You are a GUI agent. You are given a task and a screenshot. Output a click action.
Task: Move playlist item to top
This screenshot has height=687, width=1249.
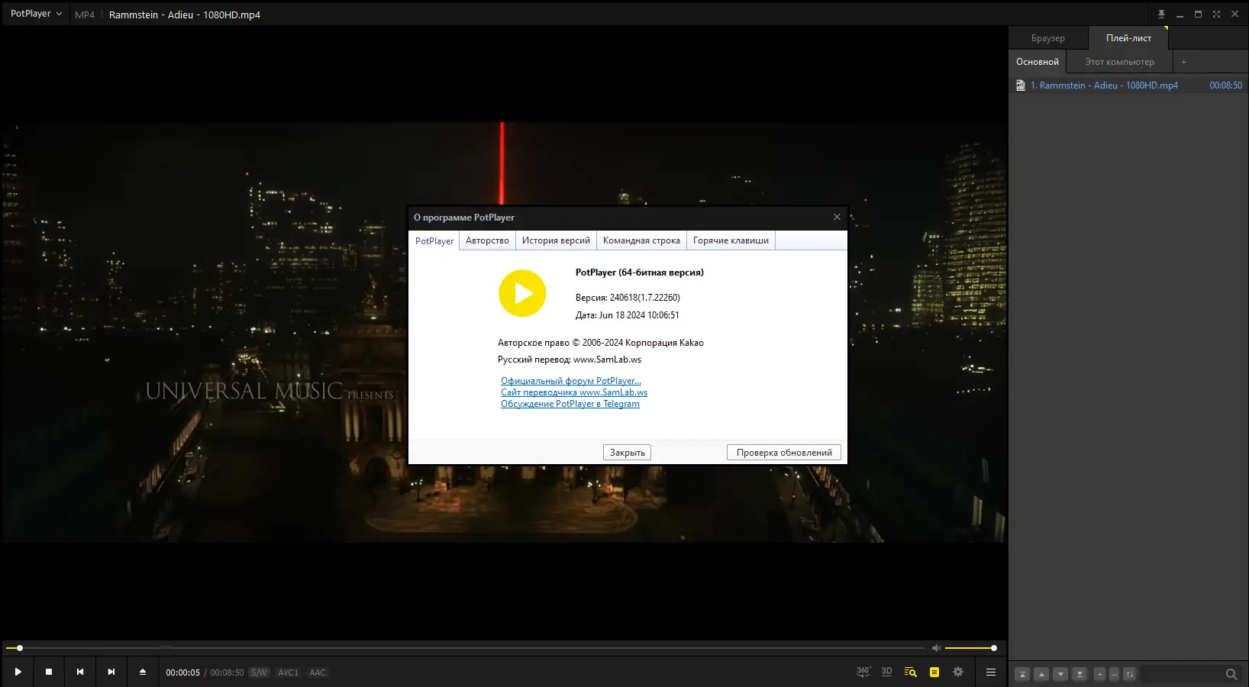pos(1022,674)
